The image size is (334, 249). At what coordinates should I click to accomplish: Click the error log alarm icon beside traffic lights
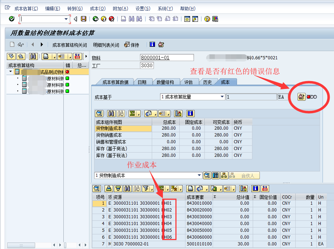[x=301, y=97]
